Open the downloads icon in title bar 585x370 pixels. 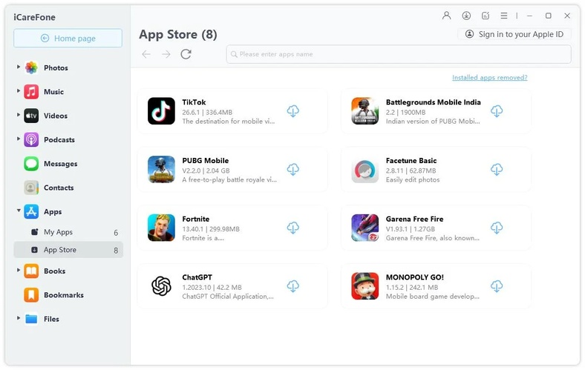(x=466, y=16)
